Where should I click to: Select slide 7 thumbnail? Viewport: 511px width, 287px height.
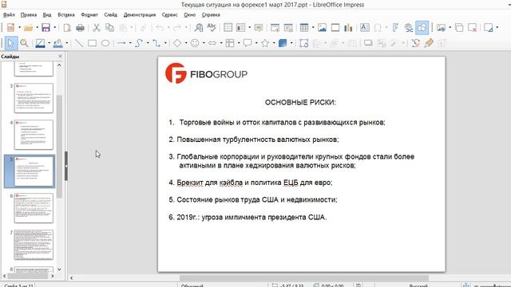[x=34, y=245]
